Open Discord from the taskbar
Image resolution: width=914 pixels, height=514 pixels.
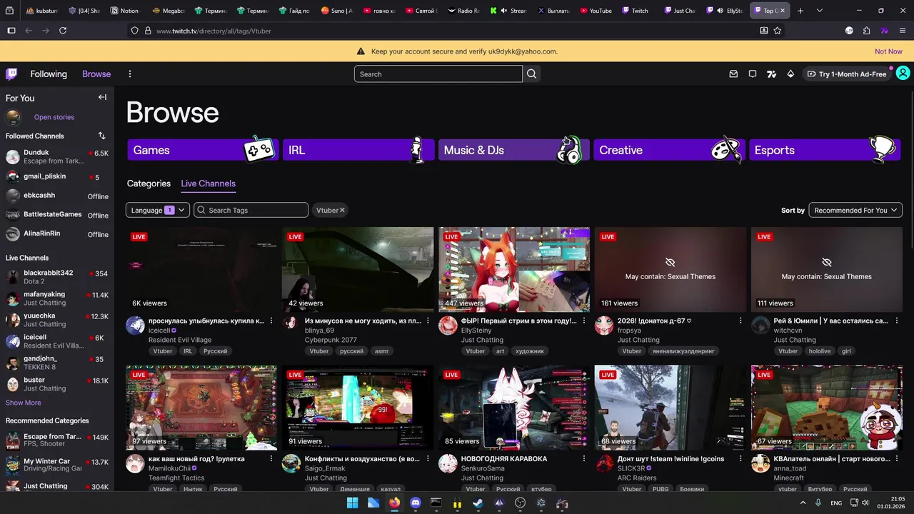click(x=416, y=503)
